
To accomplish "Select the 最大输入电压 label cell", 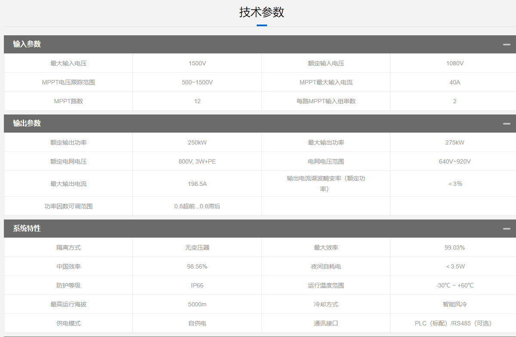I will pos(68,63).
